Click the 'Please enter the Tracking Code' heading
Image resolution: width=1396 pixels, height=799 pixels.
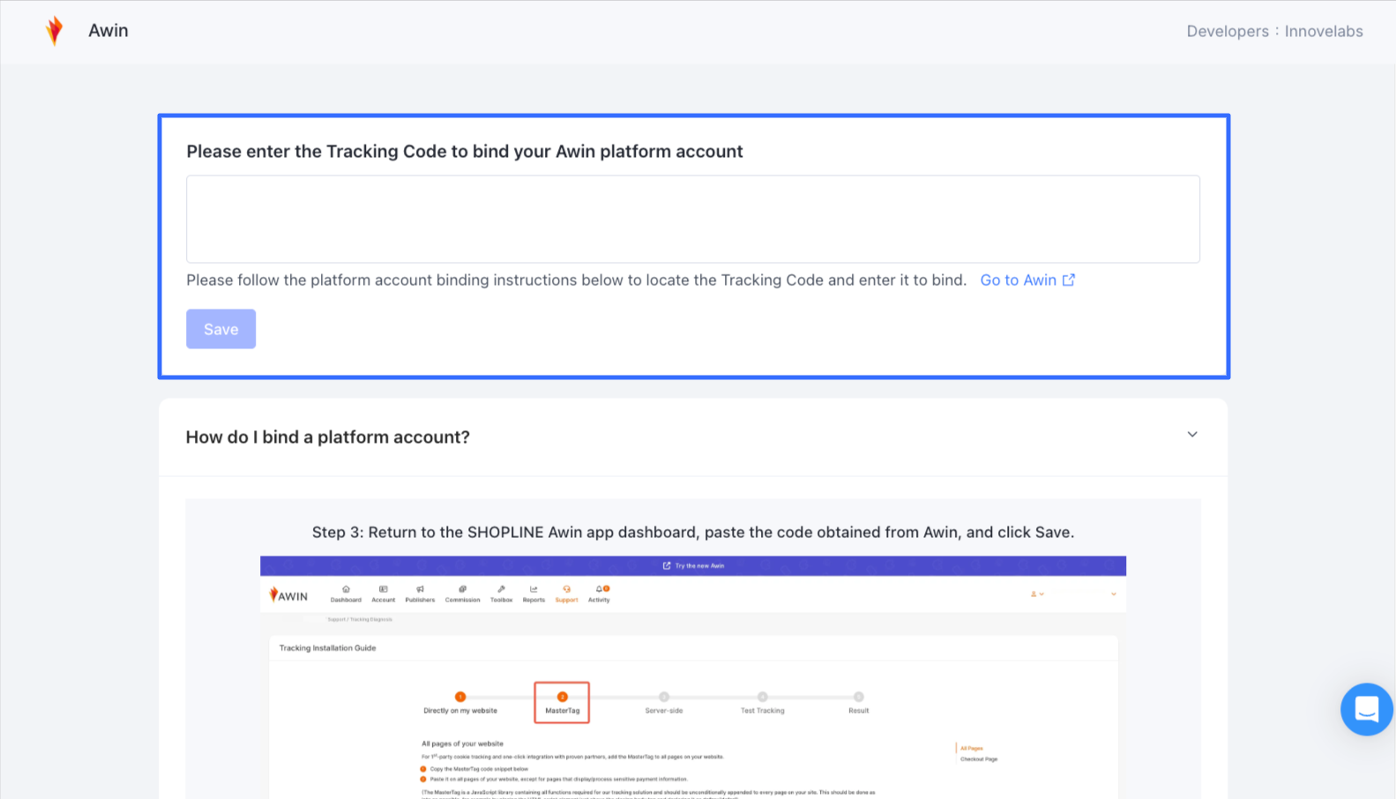pyautogui.click(x=464, y=152)
